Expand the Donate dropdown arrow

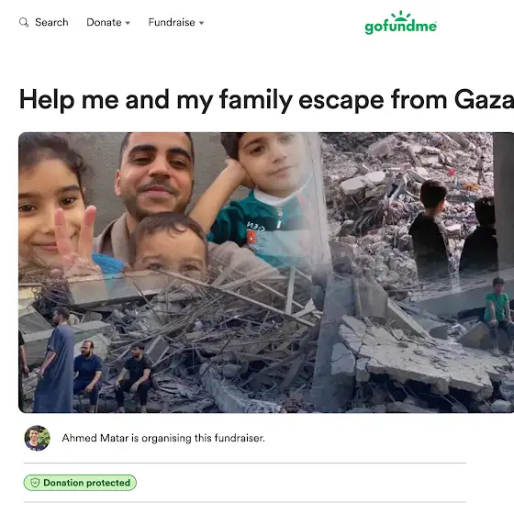(x=128, y=23)
